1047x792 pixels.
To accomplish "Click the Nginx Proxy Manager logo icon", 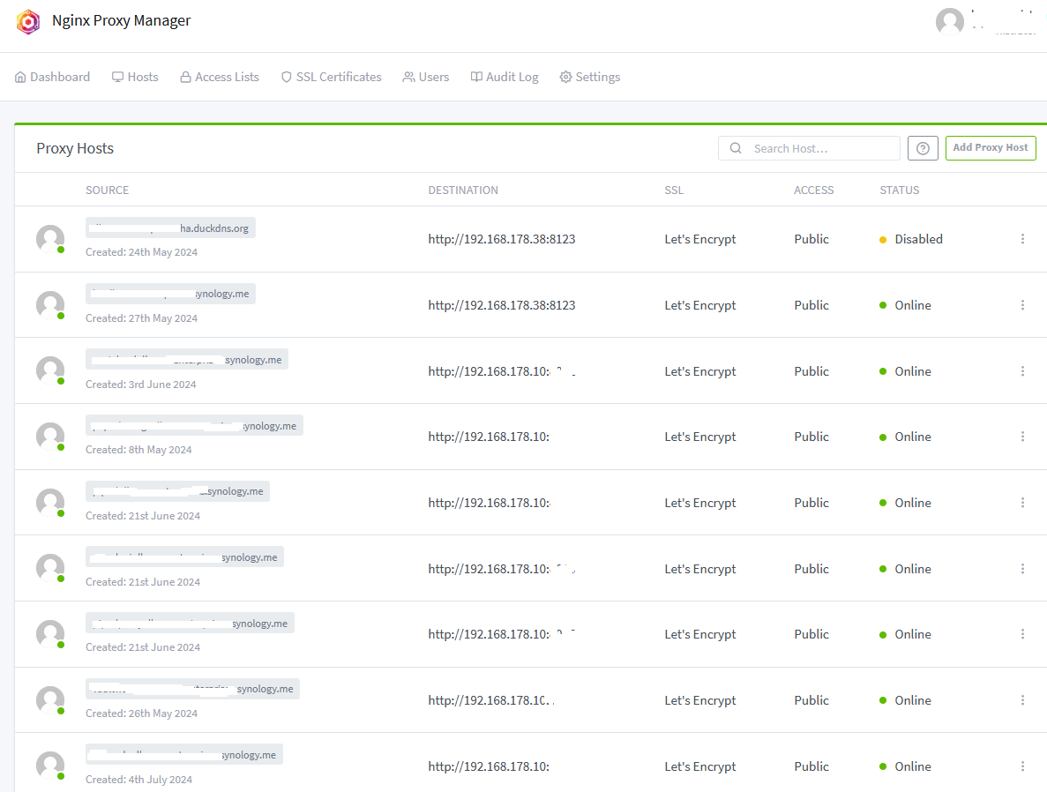I will (28, 21).
